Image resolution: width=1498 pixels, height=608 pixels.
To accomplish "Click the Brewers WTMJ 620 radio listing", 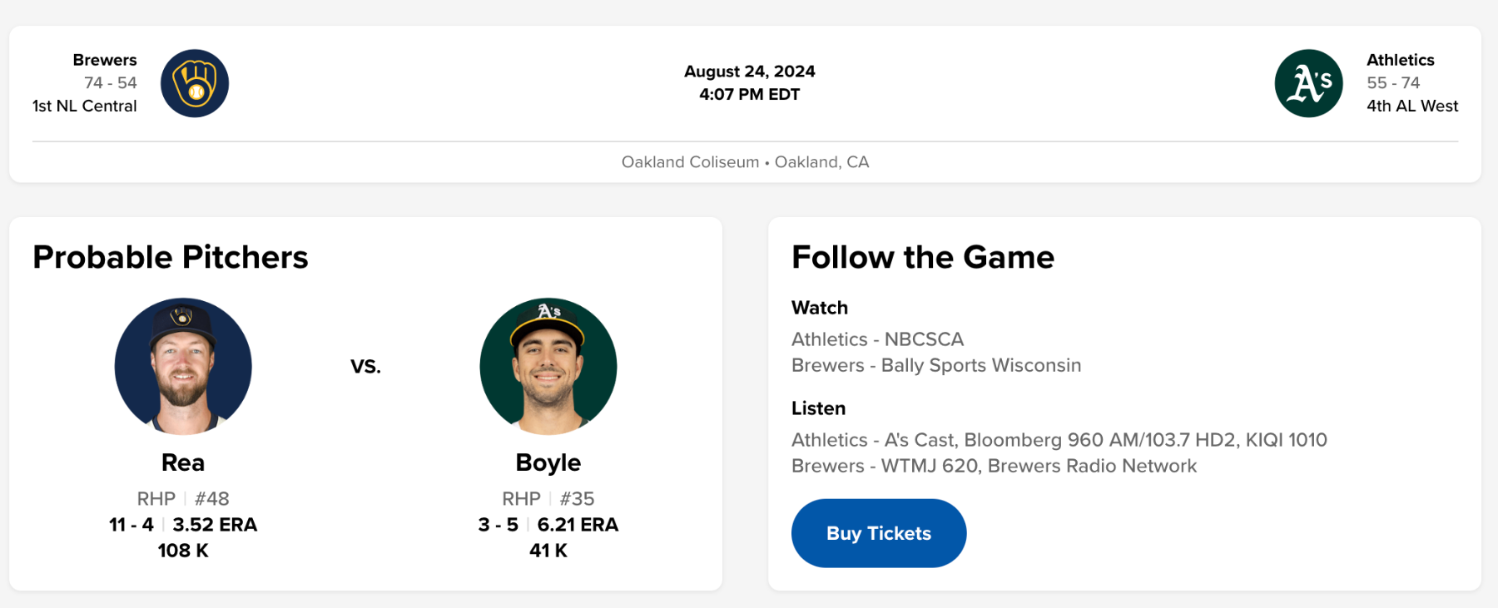I will tap(994, 466).
